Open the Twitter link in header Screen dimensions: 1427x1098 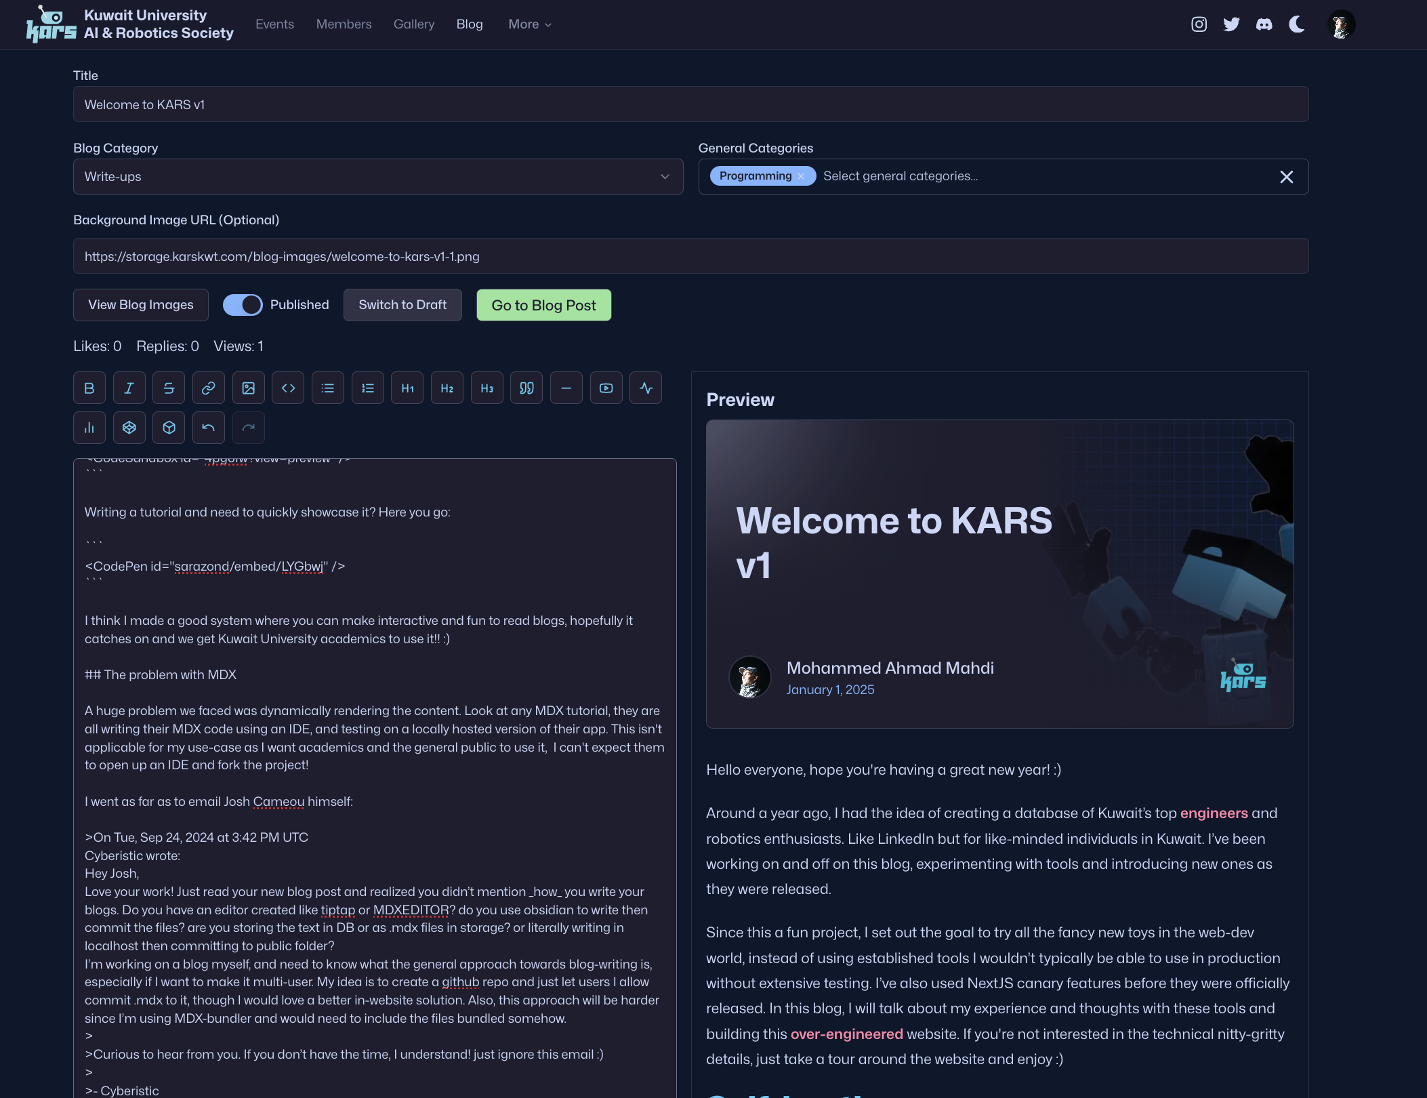(1232, 24)
